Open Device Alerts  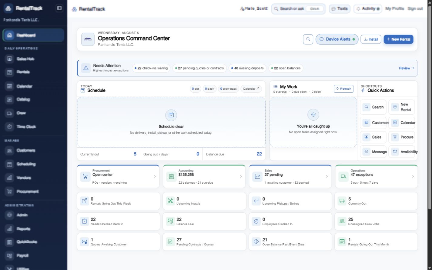tap(337, 39)
